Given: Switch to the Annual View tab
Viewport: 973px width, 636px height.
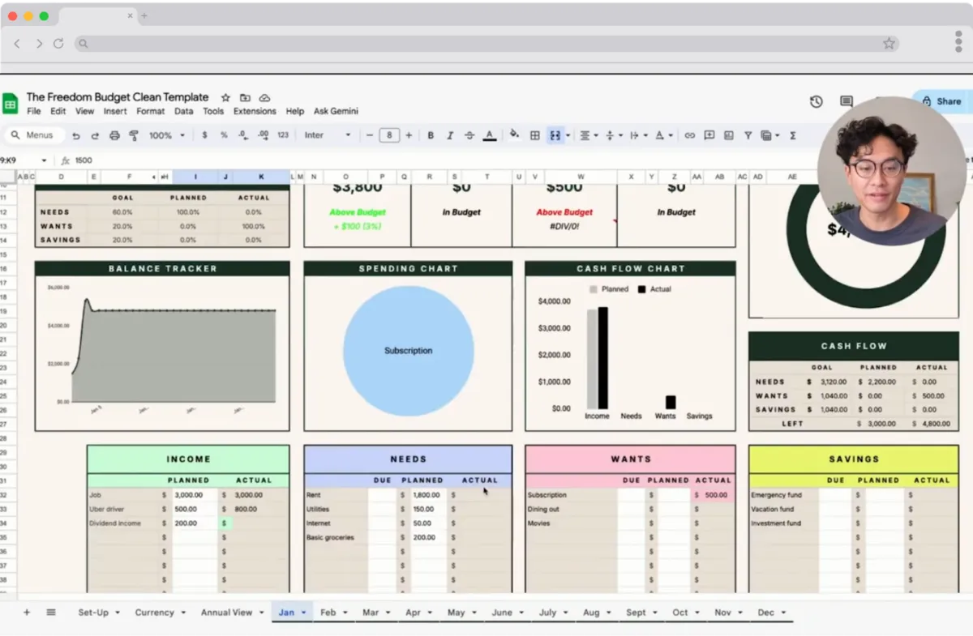Looking at the screenshot, I should (x=226, y=613).
